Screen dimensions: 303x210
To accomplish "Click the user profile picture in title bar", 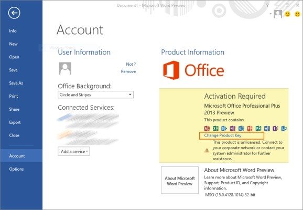I will (278, 14).
